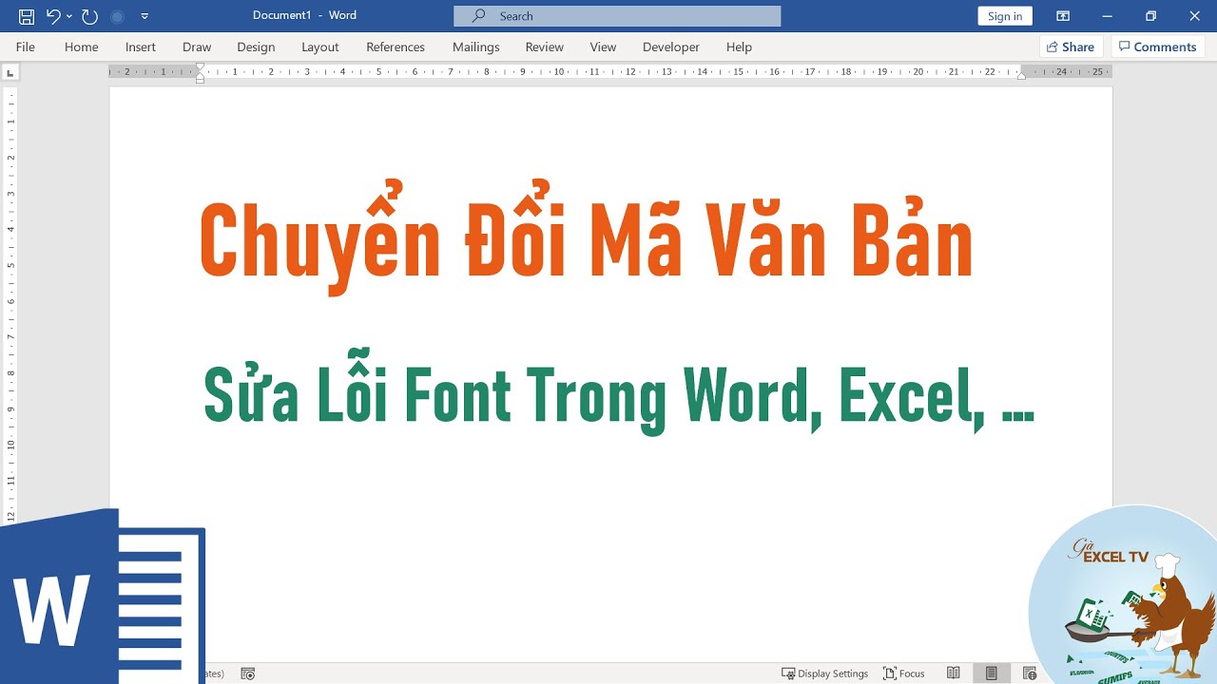Open Display Settings in status bar
The height and width of the screenshot is (684, 1217).
tap(824, 674)
